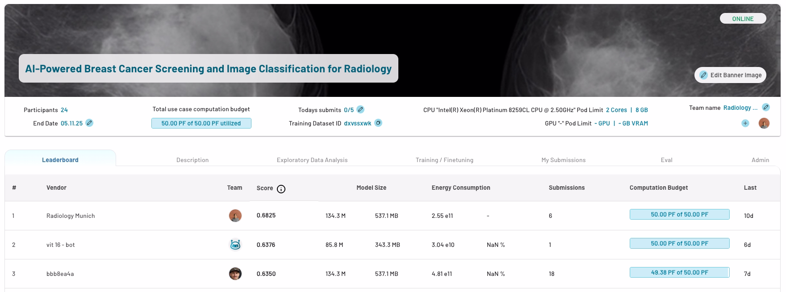786x292 pixels.
Task: Switch to the Description tab
Action: [192, 160]
